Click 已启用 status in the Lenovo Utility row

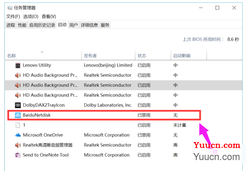(x=144, y=65)
